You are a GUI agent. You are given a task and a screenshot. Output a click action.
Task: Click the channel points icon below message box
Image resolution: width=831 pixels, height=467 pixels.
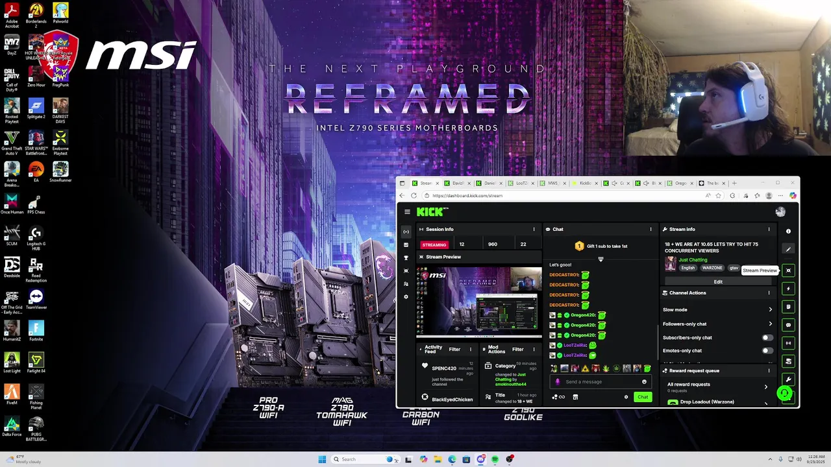click(x=558, y=397)
